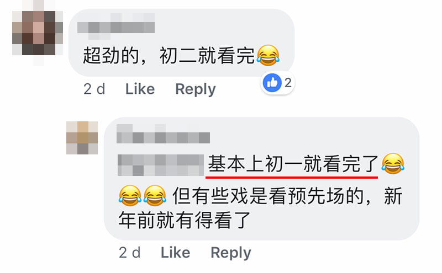Image resolution: width=442 pixels, height=273 pixels.
Task: Click the red-underlined text 基本上初一就看完了
Action: pyautogui.click(x=293, y=164)
